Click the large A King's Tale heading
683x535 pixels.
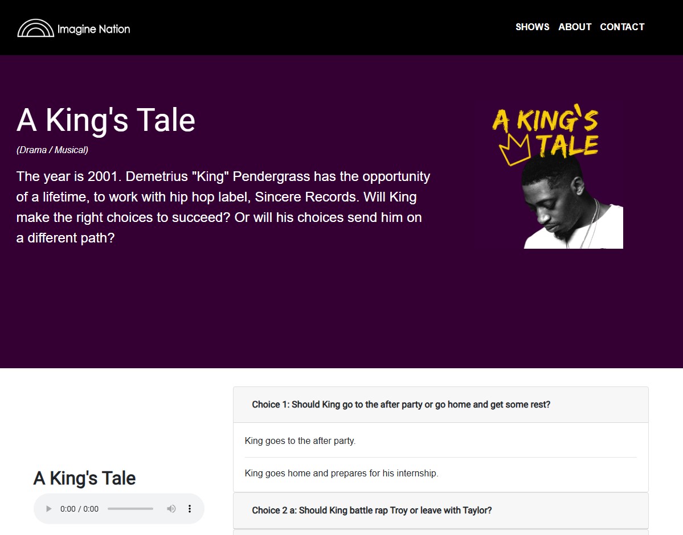tap(106, 120)
